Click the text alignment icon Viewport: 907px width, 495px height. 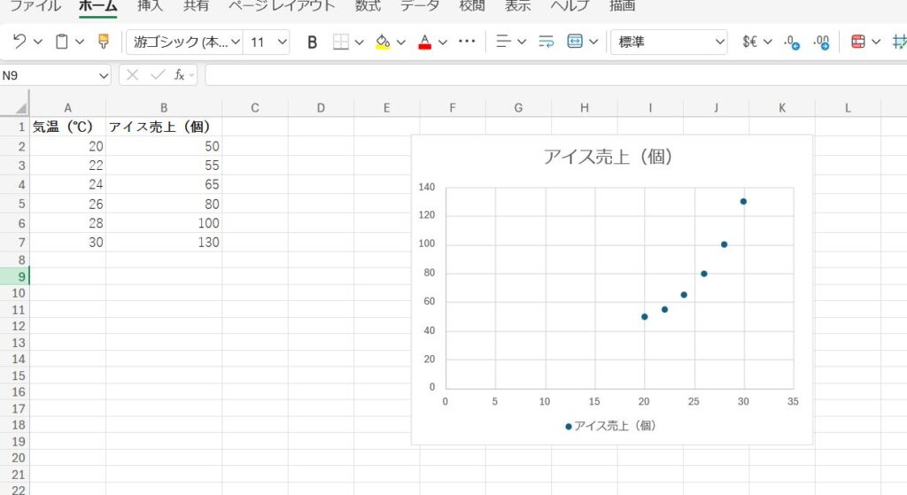(x=503, y=42)
